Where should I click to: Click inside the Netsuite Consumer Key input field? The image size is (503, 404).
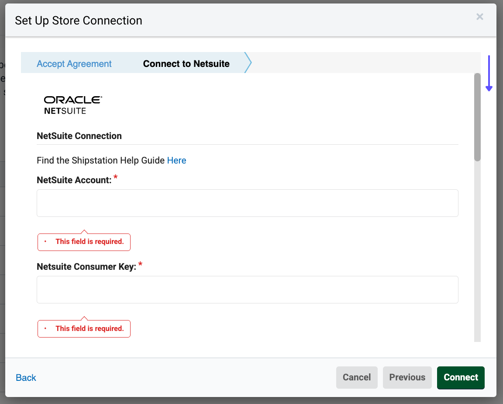tap(247, 289)
